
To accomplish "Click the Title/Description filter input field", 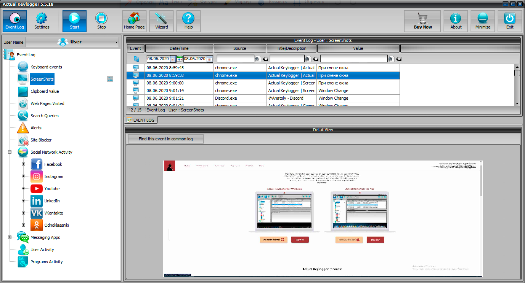I will pos(287,59).
